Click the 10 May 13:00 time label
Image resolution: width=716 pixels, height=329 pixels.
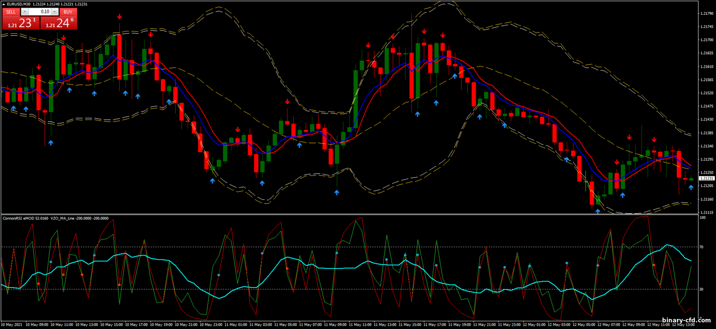coord(86,325)
